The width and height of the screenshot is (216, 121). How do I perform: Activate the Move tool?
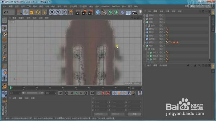(x=26, y=12)
